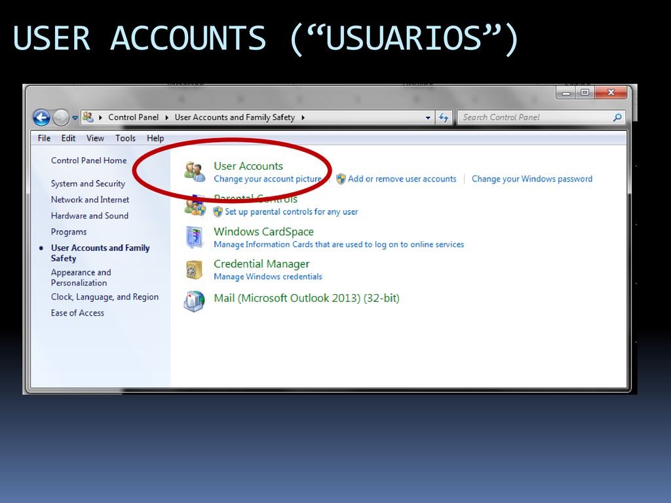Click the Refresh button in address bar
Viewport: 671px width, 503px height.
444,118
